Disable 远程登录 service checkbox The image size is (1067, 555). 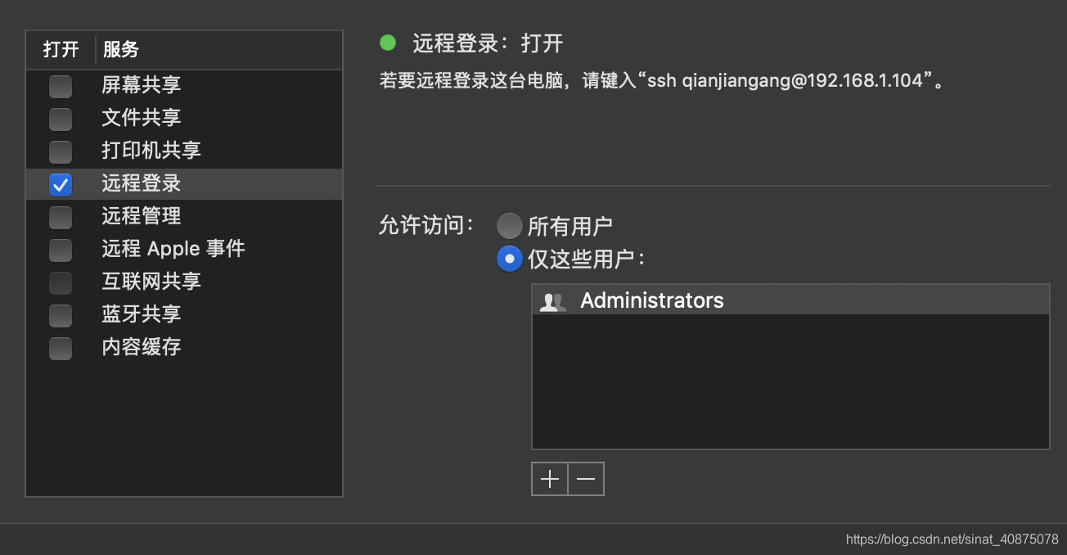[60, 184]
